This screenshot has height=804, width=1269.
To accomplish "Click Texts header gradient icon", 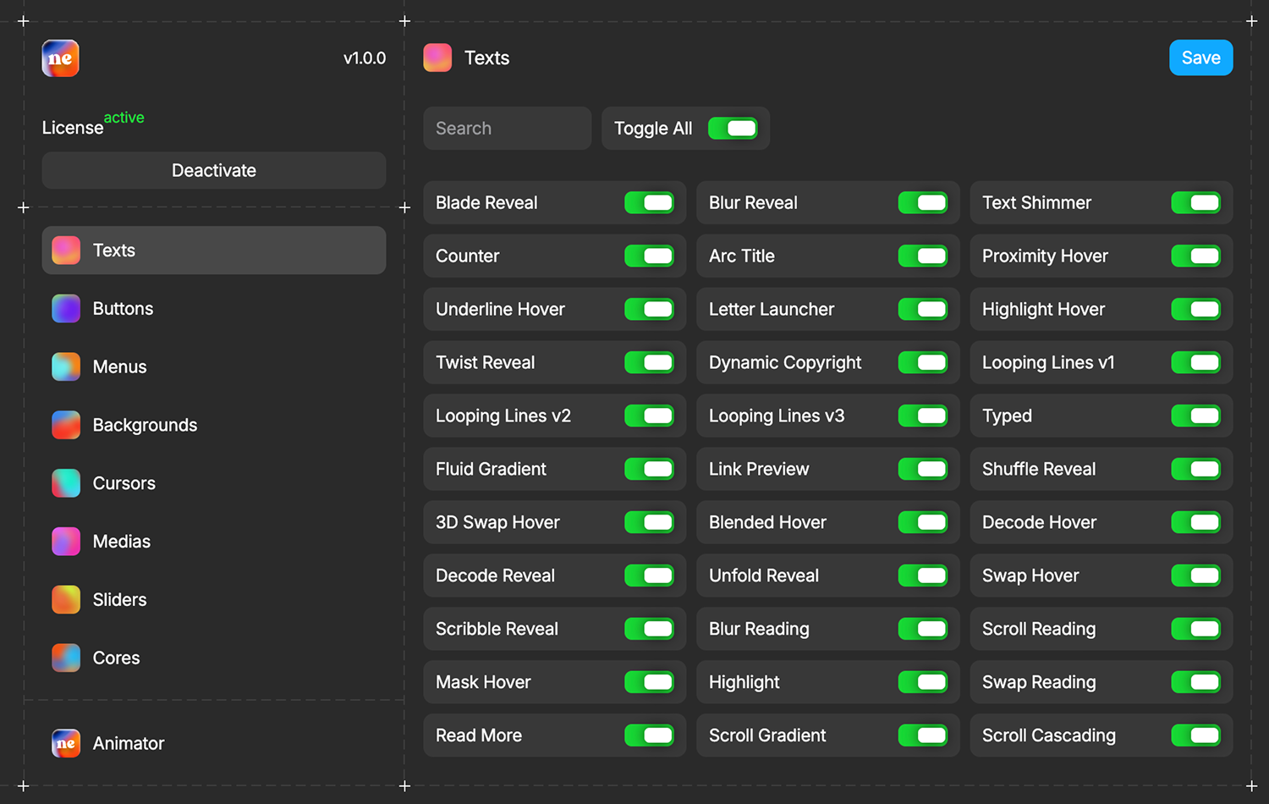I will click(x=437, y=58).
